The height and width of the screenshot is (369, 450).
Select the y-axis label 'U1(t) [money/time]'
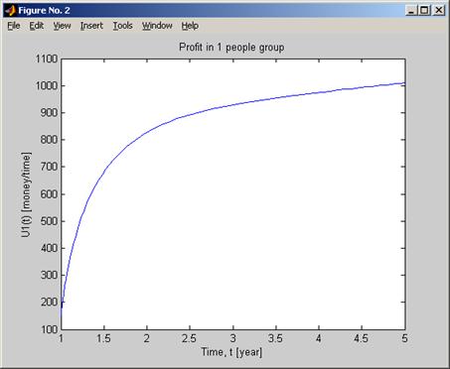pyautogui.click(x=26, y=194)
